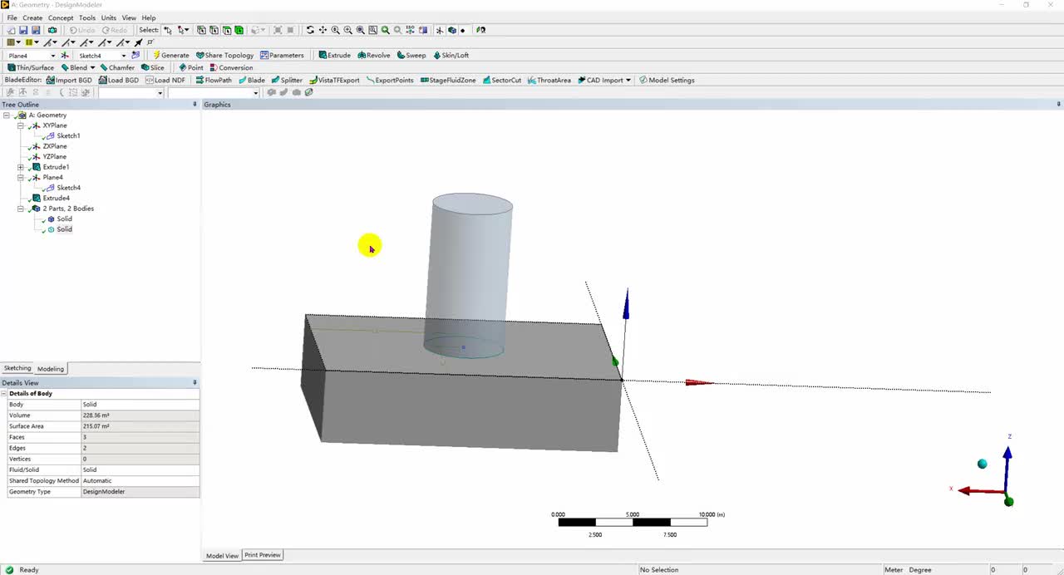Open the Plane4 plane dropdown

point(54,56)
